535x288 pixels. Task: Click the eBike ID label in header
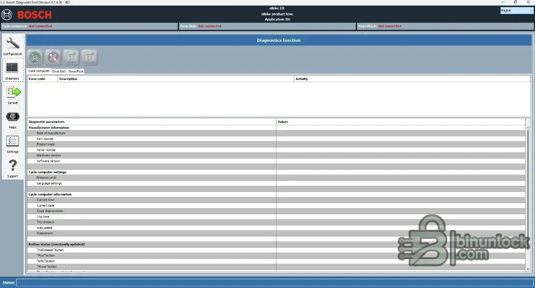click(x=277, y=8)
